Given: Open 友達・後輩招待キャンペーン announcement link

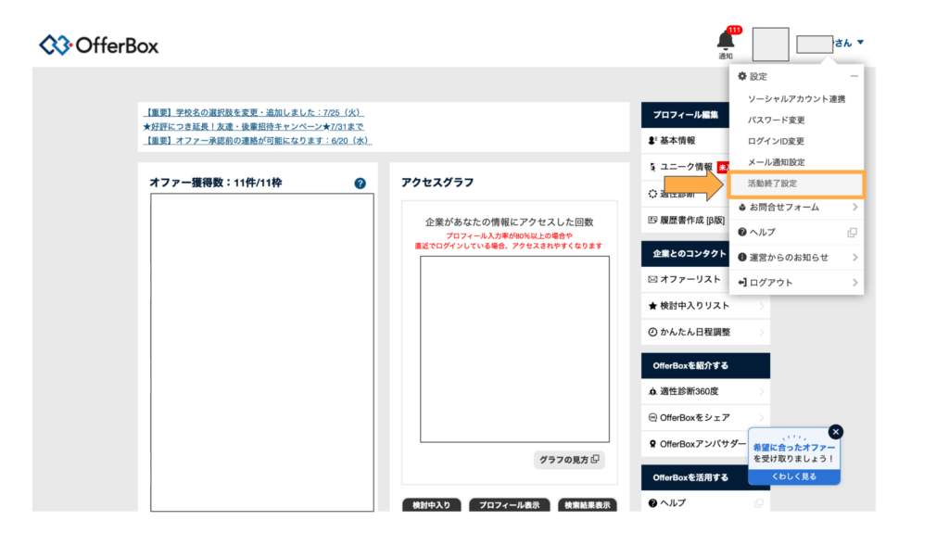Looking at the screenshot, I should (x=254, y=127).
